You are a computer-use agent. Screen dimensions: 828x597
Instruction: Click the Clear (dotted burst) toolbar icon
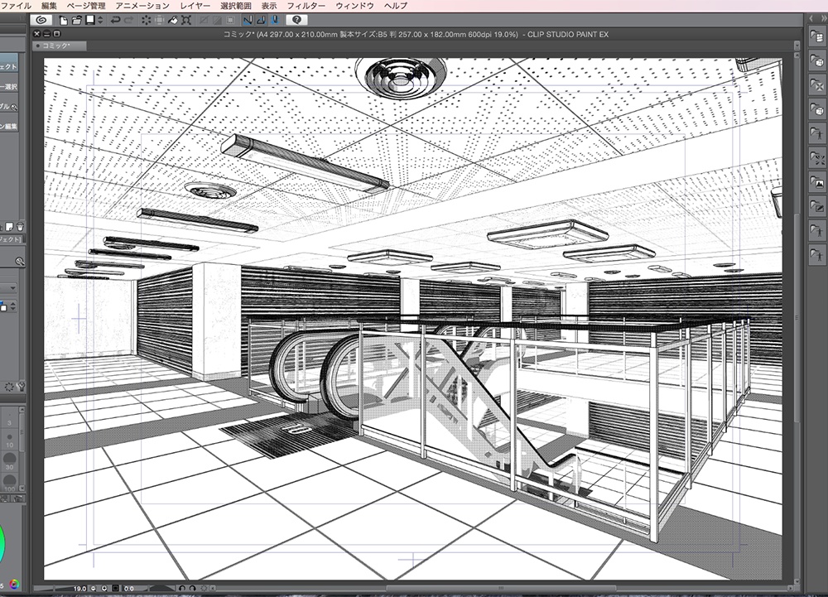point(146,19)
